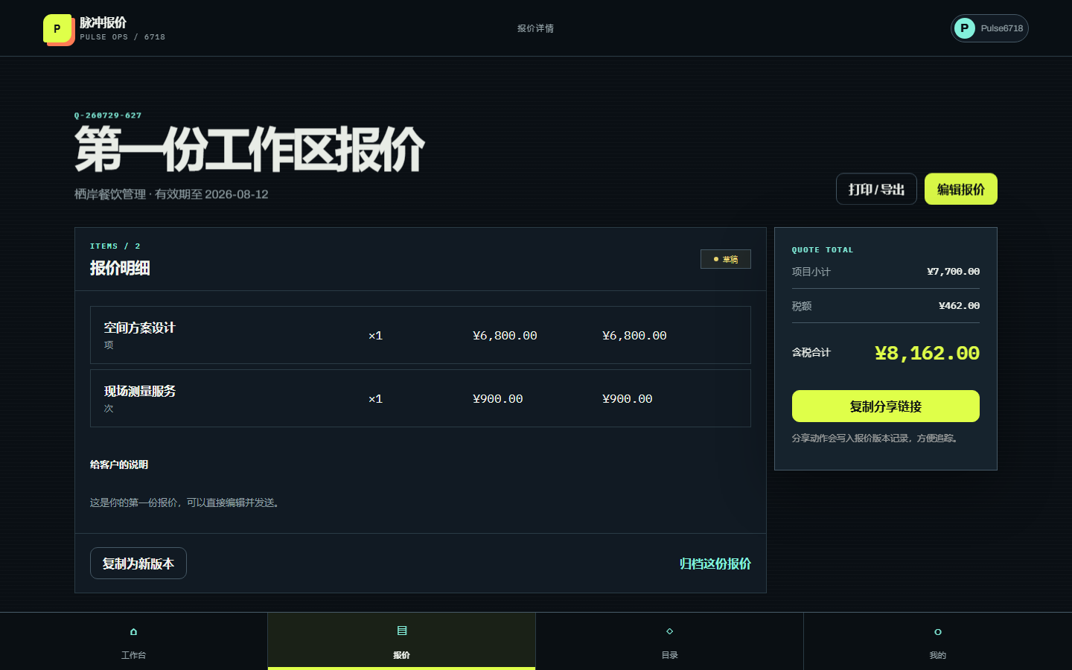This screenshot has width=1072, height=670.
Task: Click the 报价明细 section heading
Action: click(x=120, y=268)
